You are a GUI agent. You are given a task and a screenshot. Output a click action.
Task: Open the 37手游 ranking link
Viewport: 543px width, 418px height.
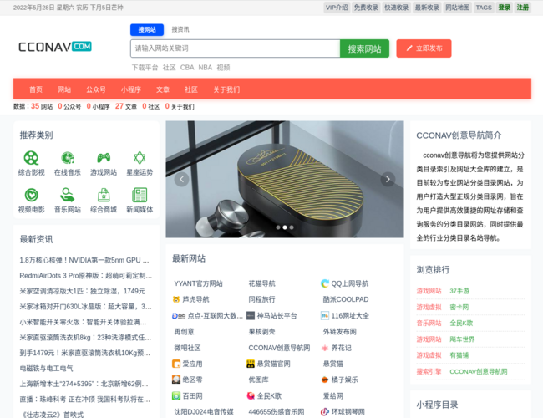(459, 291)
